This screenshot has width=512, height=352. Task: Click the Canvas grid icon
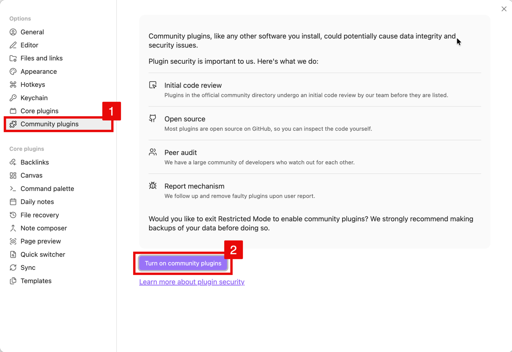click(13, 175)
